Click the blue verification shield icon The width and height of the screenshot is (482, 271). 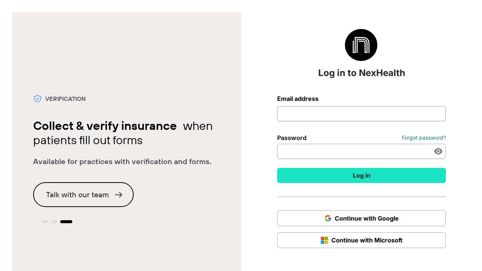(x=38, y=99)
